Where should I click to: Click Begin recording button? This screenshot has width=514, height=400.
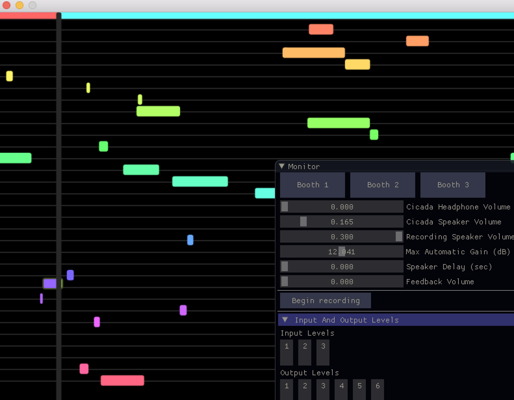(x=325, y=300)
